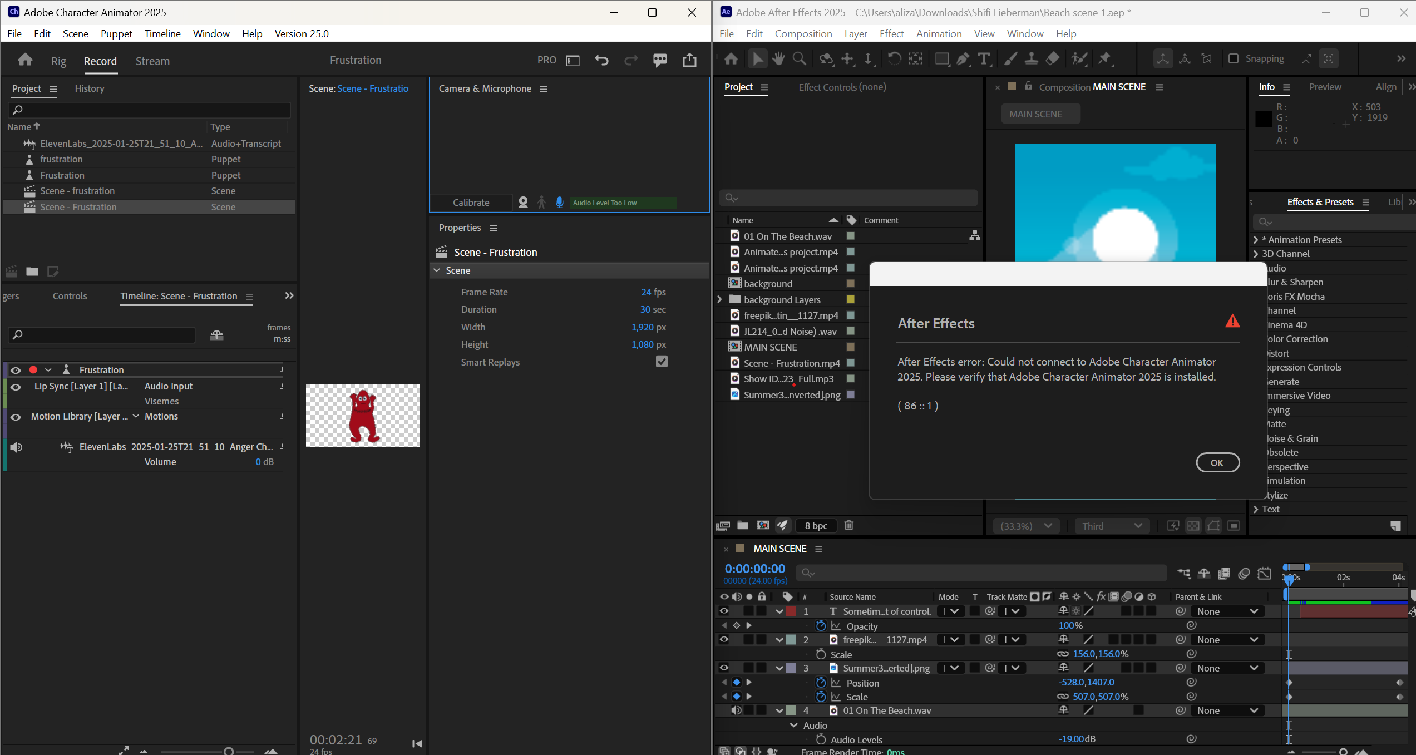Toggle Smart Replays checkbox
The height and width of the screenshot is (755, 1416).
662,362
